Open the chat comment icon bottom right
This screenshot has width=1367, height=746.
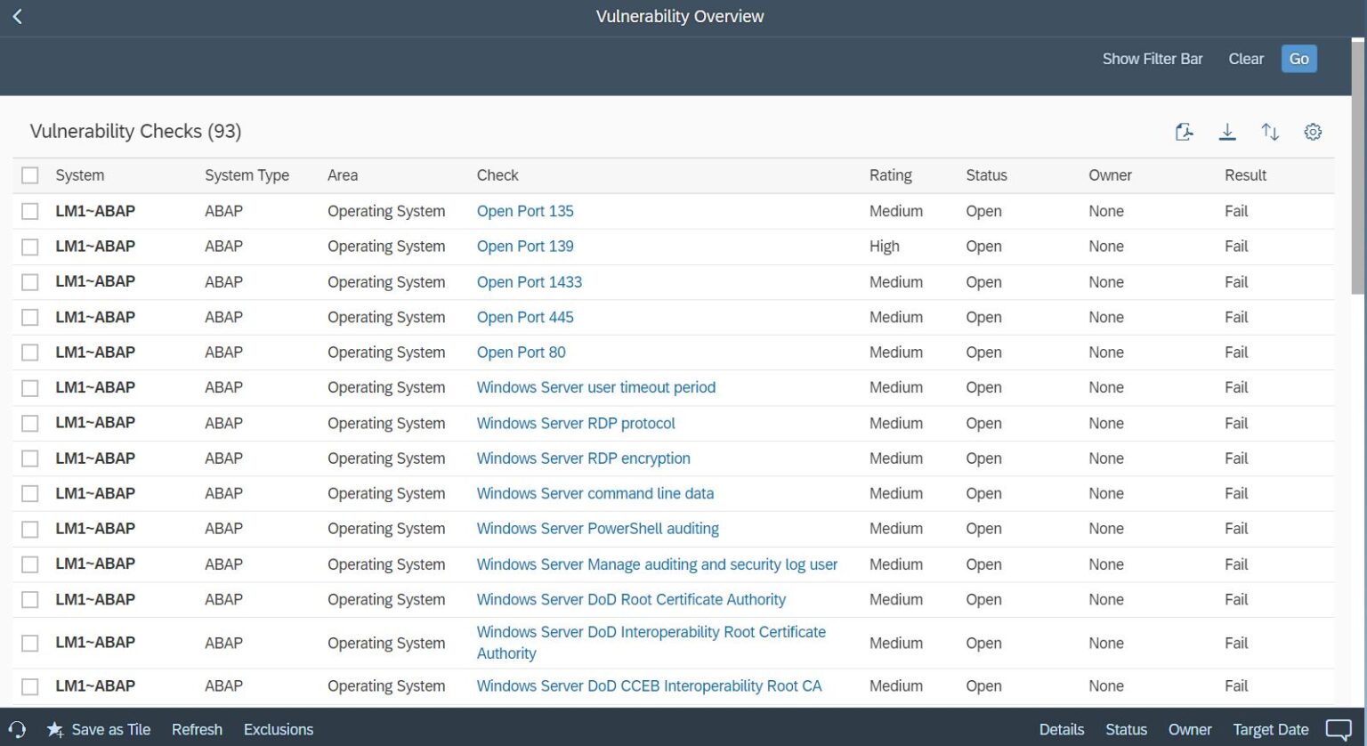1340,728
